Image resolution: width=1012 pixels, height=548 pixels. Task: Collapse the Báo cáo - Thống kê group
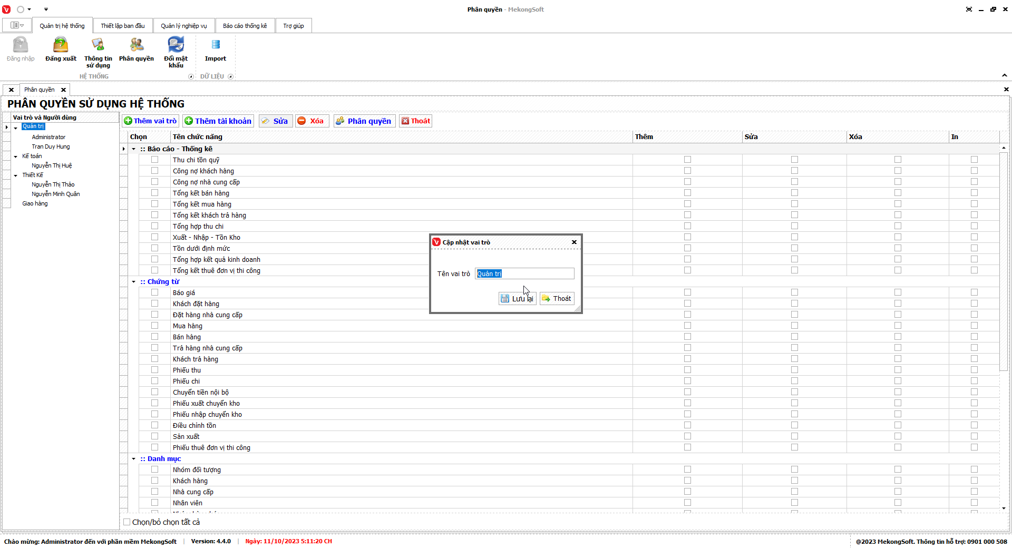pos(133,149)
